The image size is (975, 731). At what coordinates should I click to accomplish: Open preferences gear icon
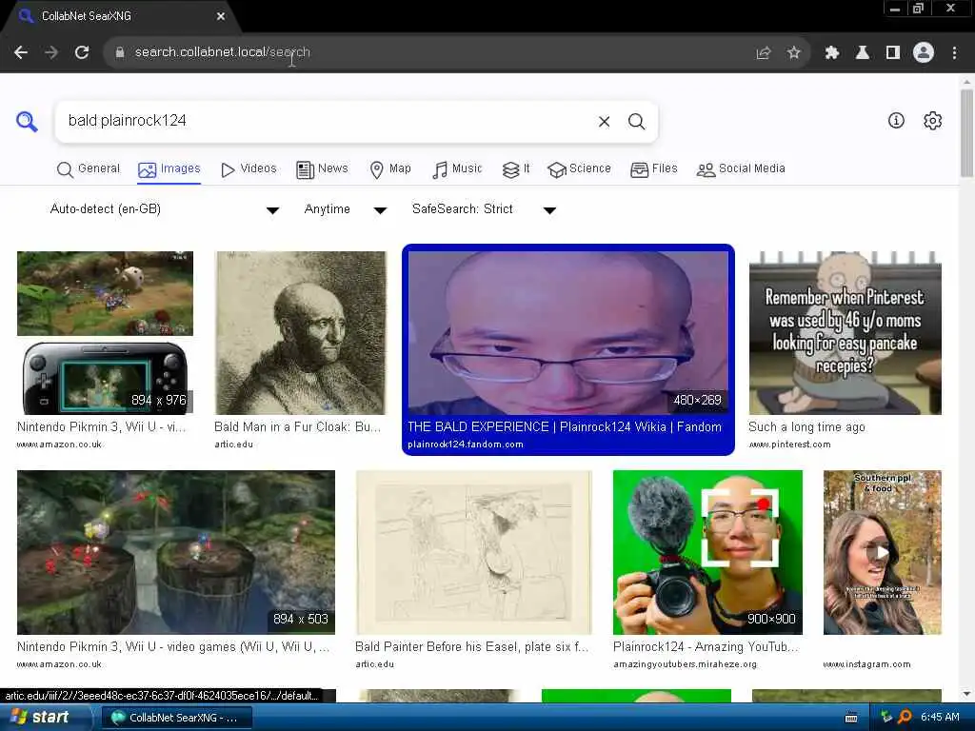click(932, 121)
